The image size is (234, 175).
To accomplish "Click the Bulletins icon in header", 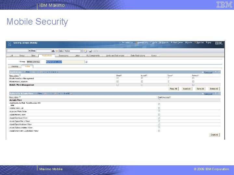I will tap(136, 42).
